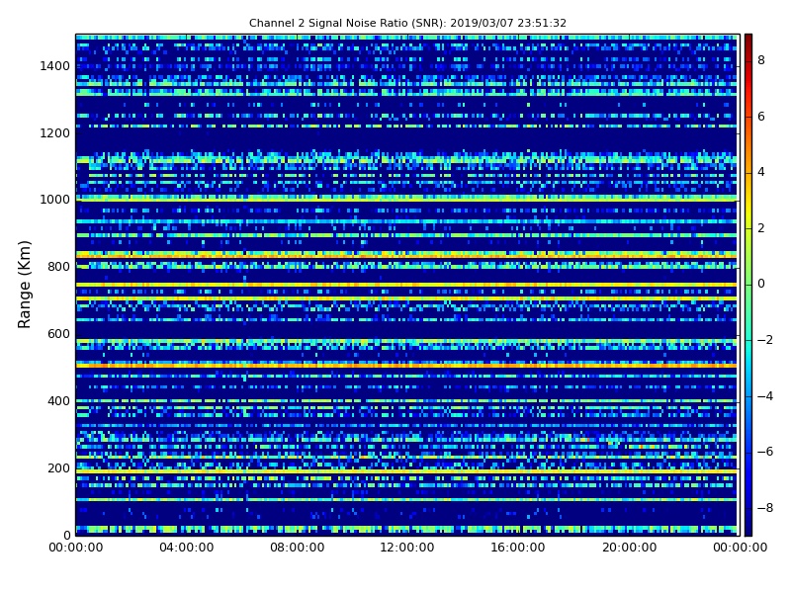791x593 pixels.
Task: Click the 600 range tick label
Action: click(58, 334)
